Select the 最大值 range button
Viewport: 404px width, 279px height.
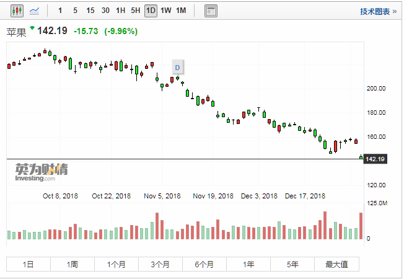pos(336,264)
